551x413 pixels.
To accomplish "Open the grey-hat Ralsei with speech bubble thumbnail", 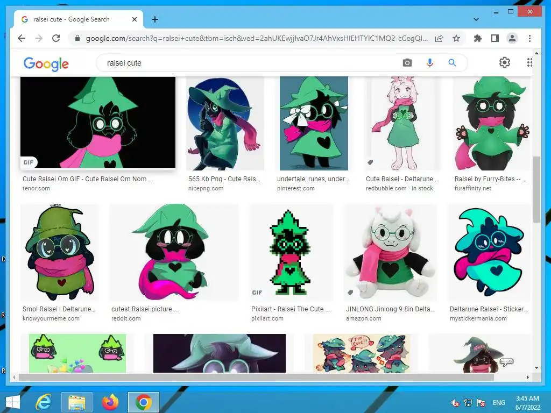I will 479,353.
